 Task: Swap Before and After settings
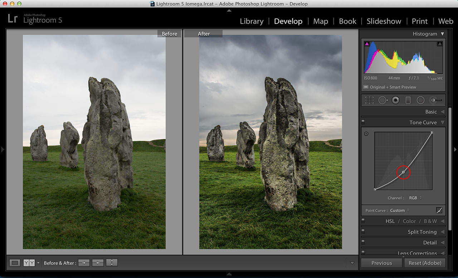[112, 263]
